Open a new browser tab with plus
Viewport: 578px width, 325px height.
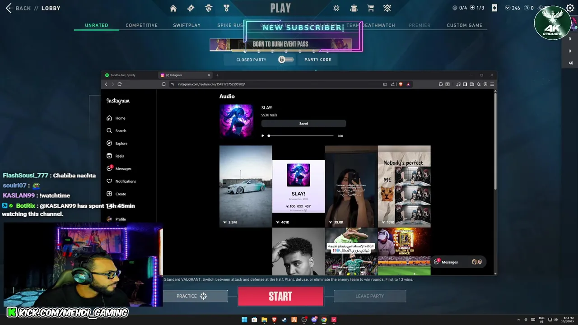coord(217,75)
